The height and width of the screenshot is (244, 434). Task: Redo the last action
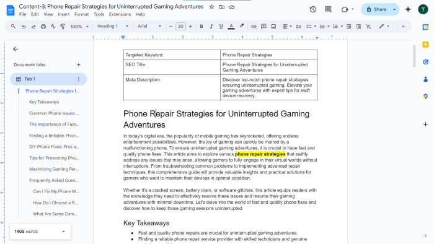33,26
